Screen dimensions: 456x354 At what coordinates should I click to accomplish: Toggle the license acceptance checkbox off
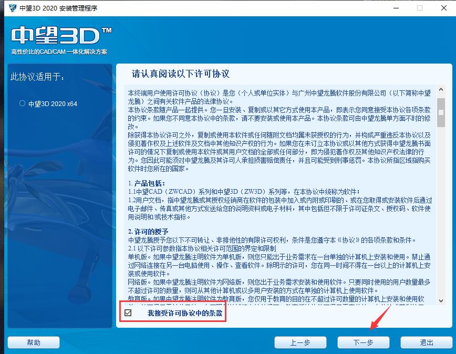(x=128, y=313)
